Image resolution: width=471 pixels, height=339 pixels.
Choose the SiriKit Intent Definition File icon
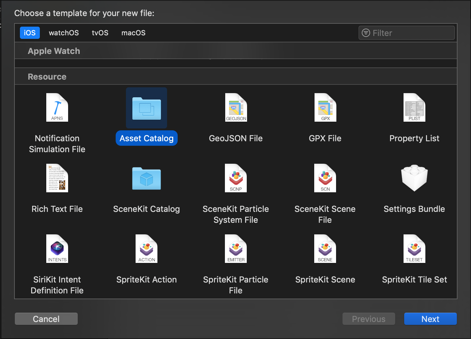click(x=57, y=249)
